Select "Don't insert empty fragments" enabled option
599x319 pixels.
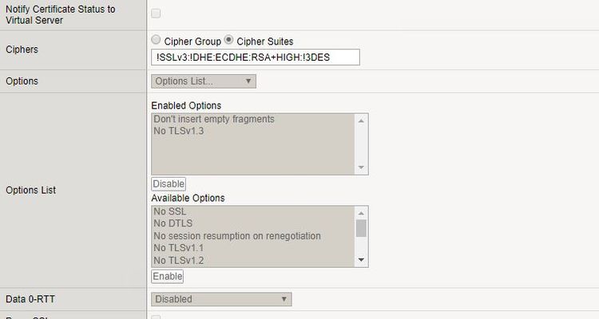click(x=214, y=119)
